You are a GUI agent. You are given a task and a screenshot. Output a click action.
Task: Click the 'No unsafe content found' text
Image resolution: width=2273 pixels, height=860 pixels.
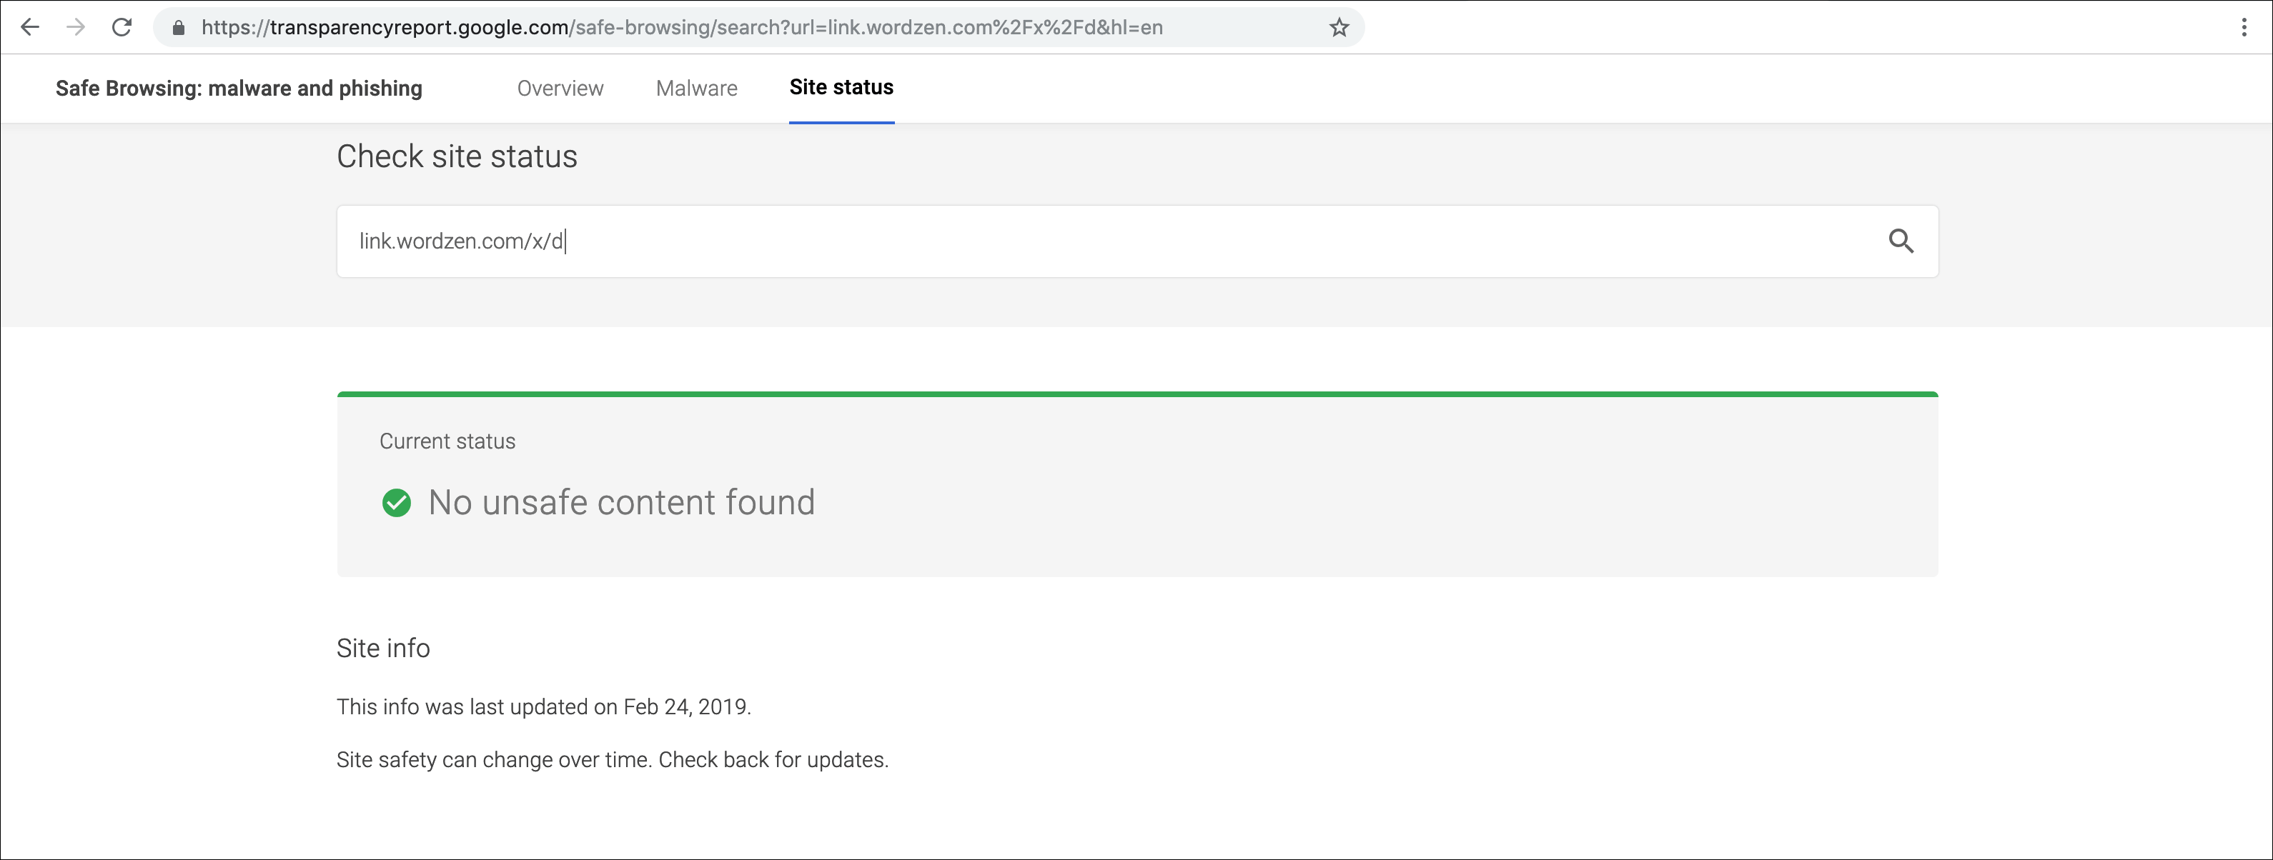621,503
